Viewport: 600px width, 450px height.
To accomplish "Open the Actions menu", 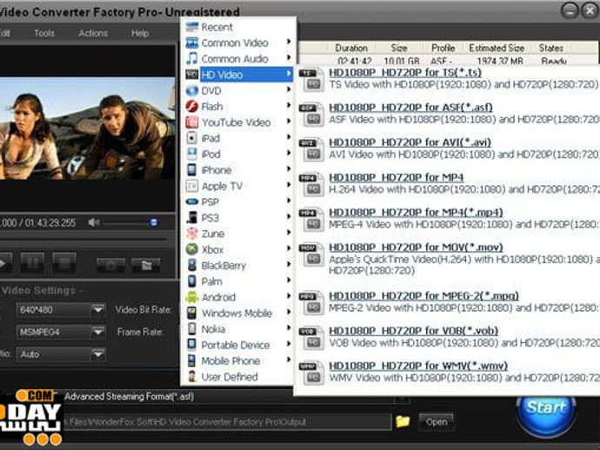I will pos(93,33).
